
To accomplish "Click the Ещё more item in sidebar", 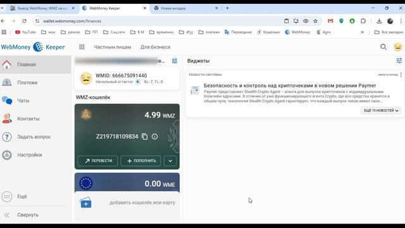I will (35, 196).
